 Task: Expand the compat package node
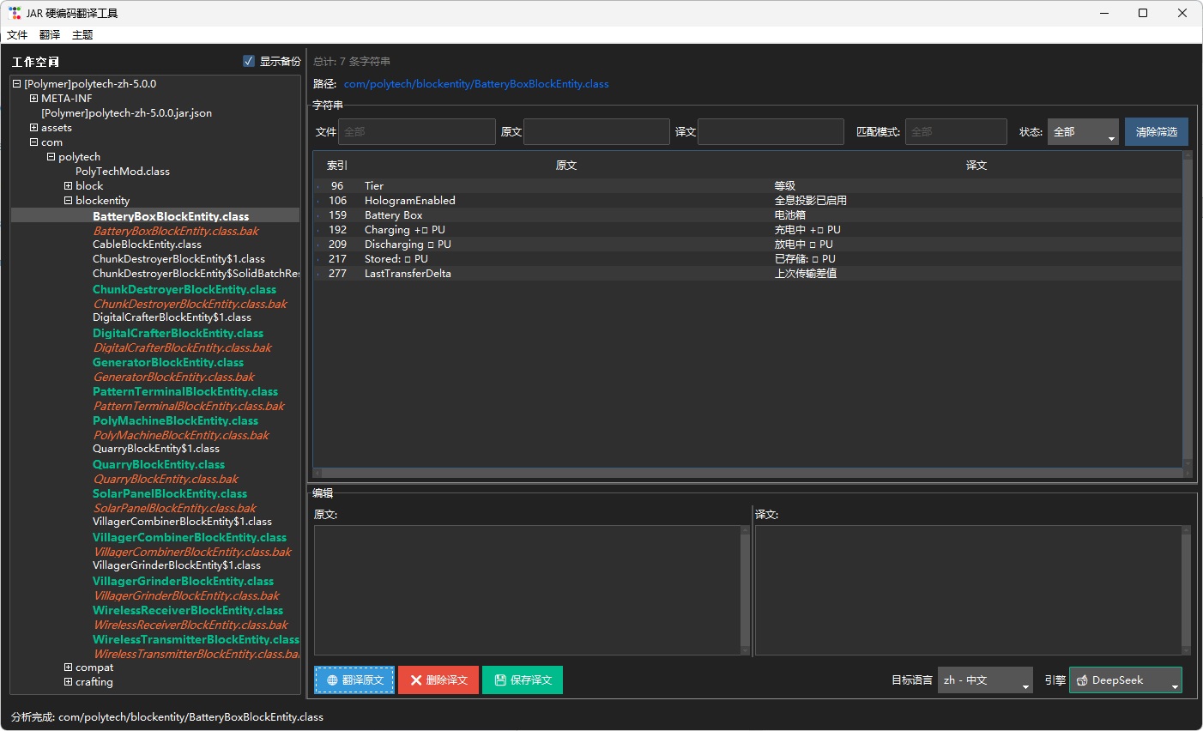(x=68, y=668)
